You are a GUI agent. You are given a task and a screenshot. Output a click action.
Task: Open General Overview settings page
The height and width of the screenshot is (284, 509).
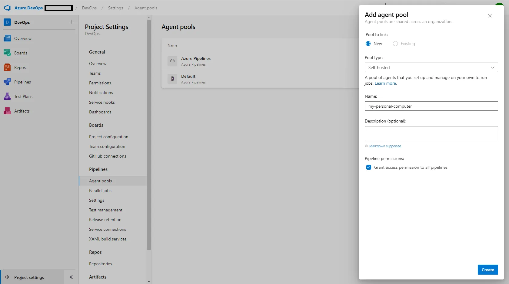pyautogui.click(x=98, y=64)
